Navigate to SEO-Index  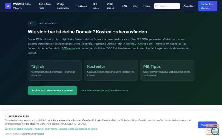96,6
